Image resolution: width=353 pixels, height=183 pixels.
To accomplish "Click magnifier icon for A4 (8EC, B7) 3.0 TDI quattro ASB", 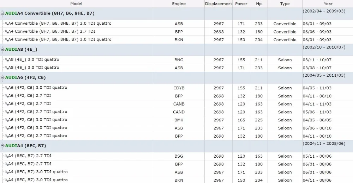I will point(6,172).
